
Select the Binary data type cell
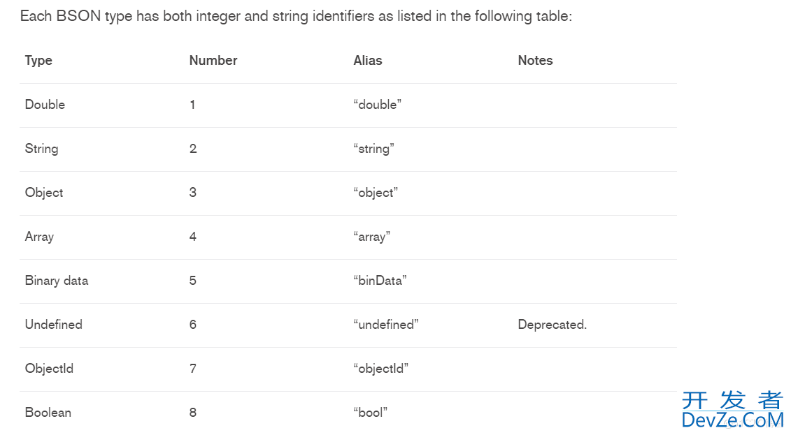point(57,281)
